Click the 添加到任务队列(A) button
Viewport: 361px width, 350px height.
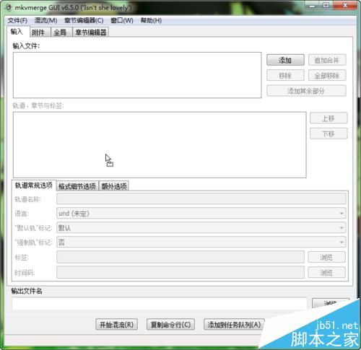click(x=234, y=325)
